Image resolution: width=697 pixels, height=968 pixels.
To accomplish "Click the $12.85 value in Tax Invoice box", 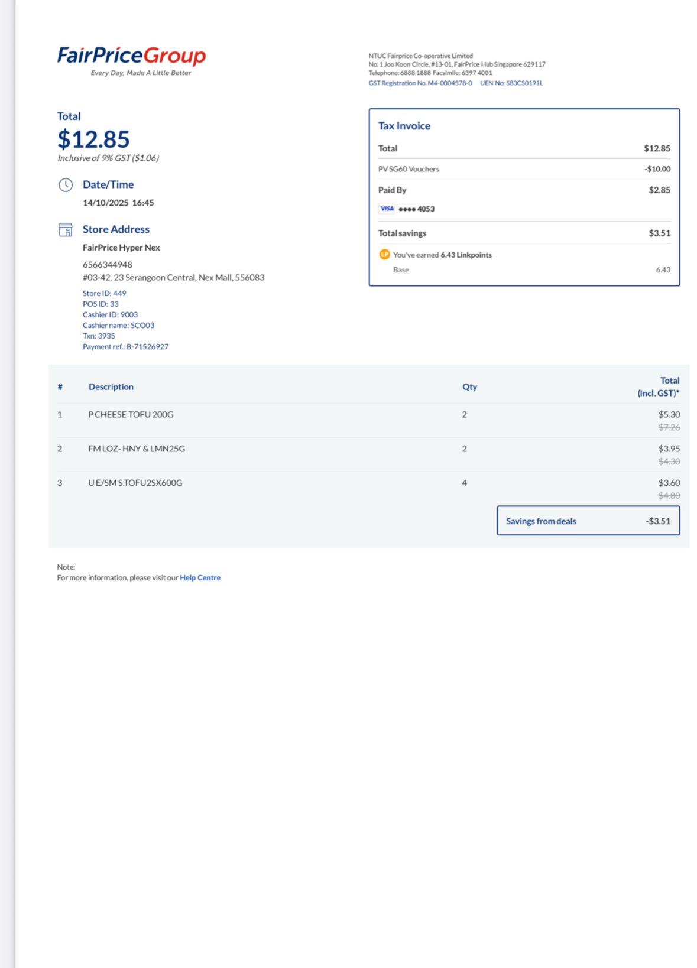I will (657, 148).
